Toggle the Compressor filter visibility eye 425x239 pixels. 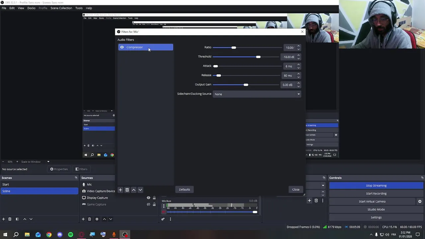tap(122, 47)
